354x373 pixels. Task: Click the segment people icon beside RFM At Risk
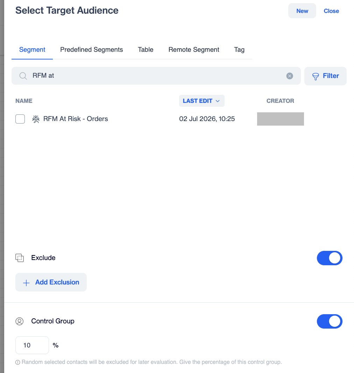pyautogui.click(x=36, y=119)
